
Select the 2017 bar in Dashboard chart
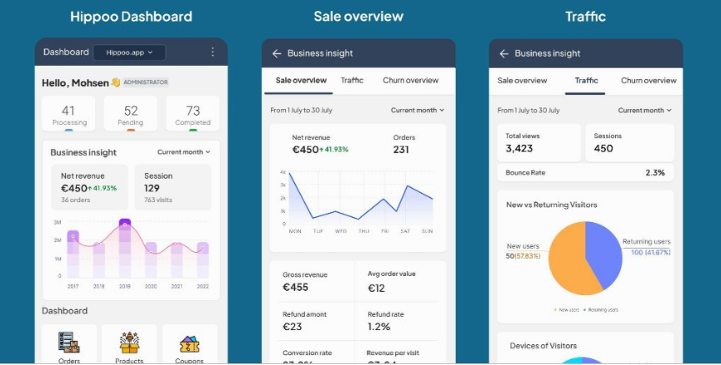tap(73, 254)
